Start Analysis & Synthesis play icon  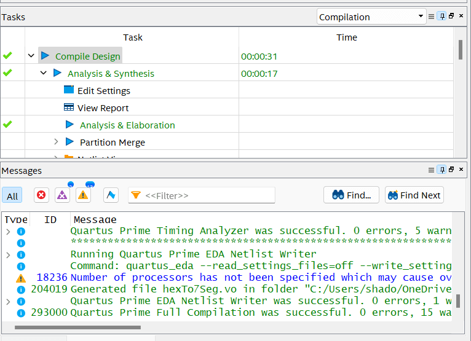(57, 73)
